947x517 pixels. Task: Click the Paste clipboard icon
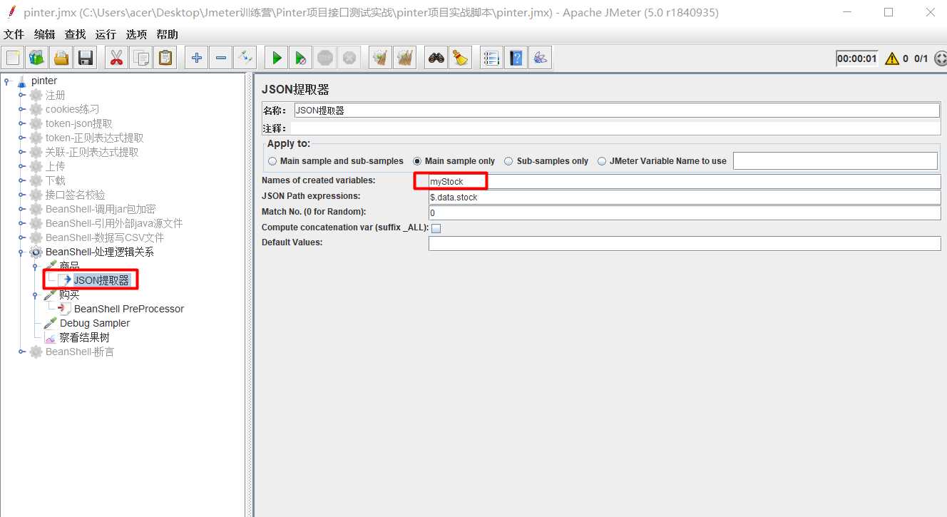pyautogui.click(x=165, y=58)
